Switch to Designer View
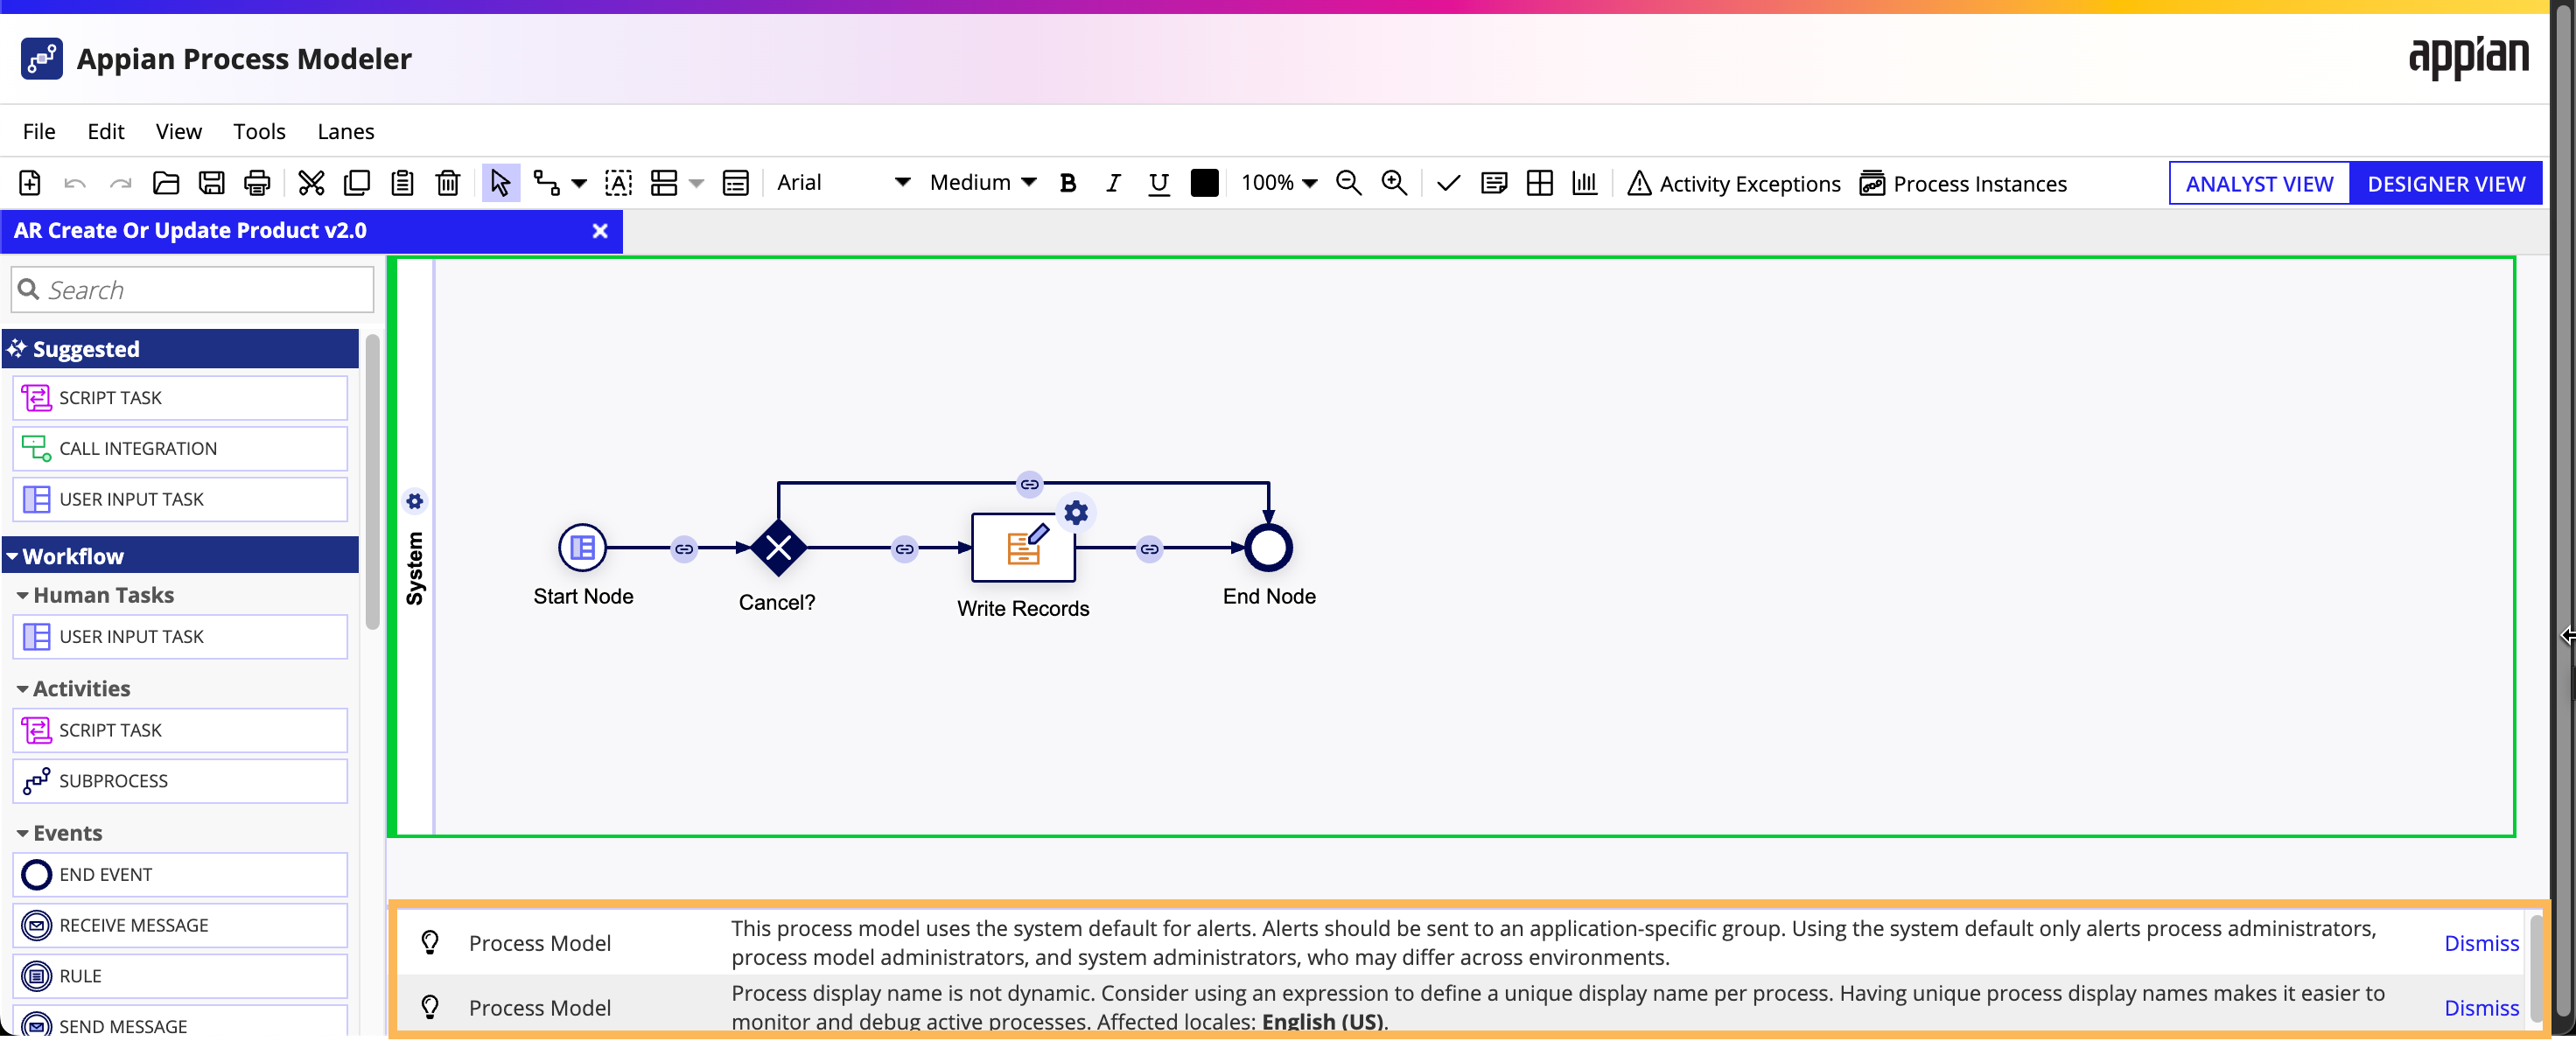2576x1041 pixels. coord(2445,184)
